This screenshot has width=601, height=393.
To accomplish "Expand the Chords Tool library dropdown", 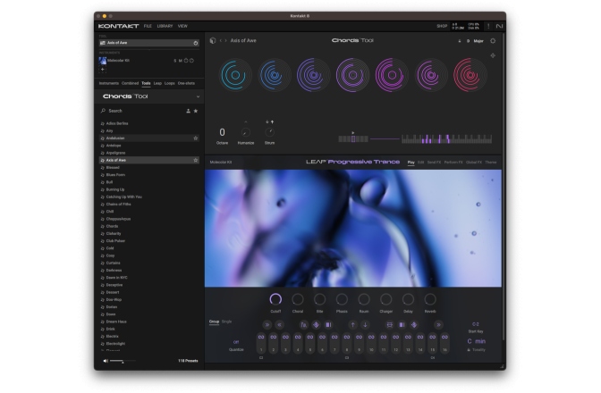I will pos(198,96).
